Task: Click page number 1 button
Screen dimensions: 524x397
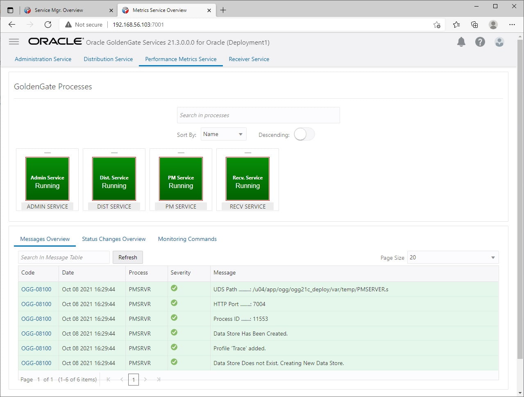Action: 133,380
